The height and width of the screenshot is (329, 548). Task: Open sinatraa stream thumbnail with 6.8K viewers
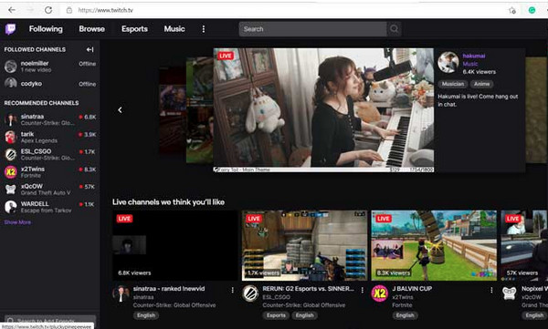[x=175, y=245]
